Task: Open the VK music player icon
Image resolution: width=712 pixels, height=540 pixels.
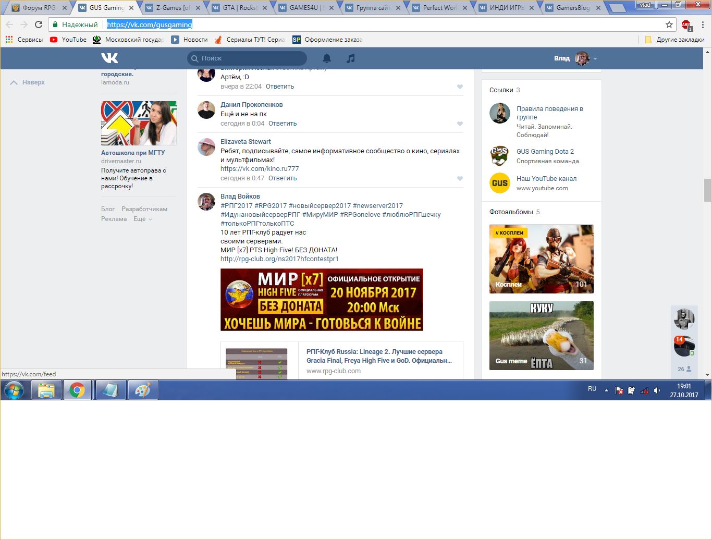Action: 351,58
